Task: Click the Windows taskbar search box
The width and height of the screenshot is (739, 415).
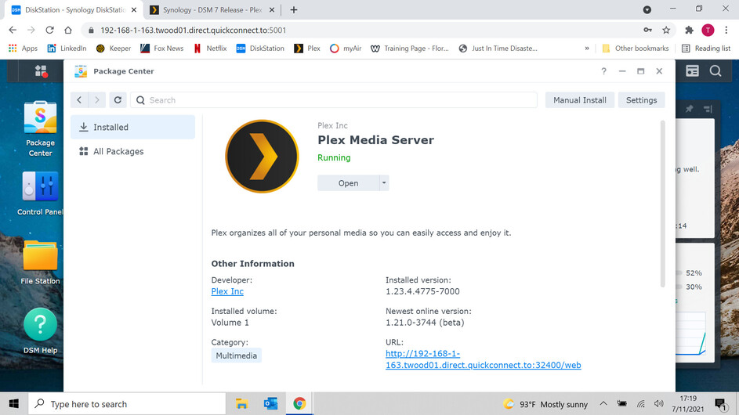Action: [x=127, y=404]
